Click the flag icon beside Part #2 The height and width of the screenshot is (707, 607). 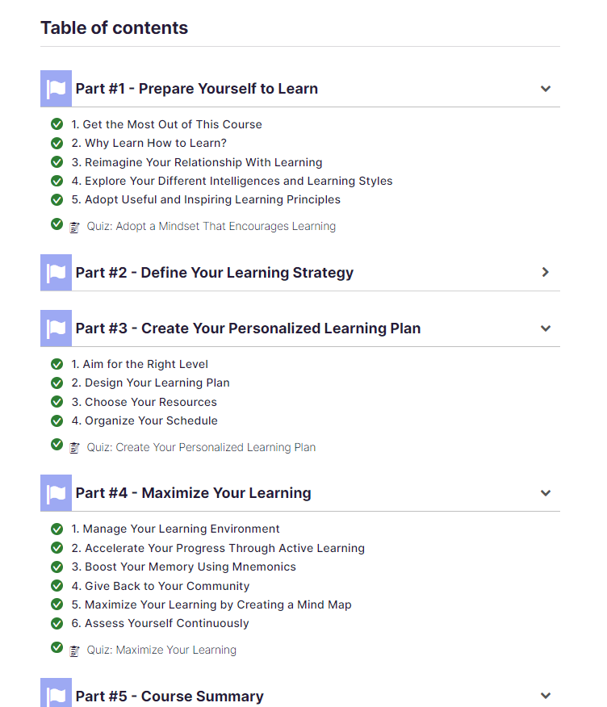click(x=56, y=272)
